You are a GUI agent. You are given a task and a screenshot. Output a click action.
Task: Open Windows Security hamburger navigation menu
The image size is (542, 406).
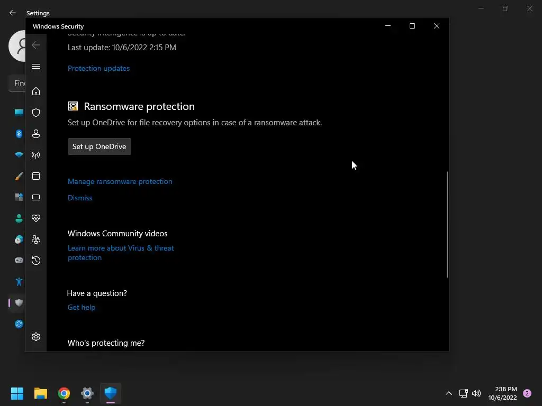[x=36, y=66]
